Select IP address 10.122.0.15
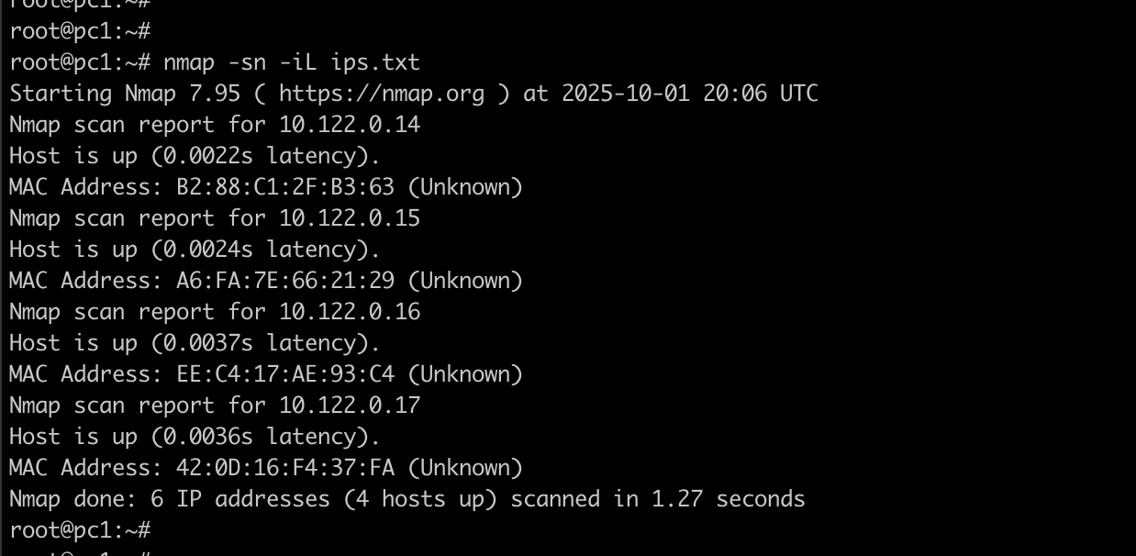 (x=350, y=218)
